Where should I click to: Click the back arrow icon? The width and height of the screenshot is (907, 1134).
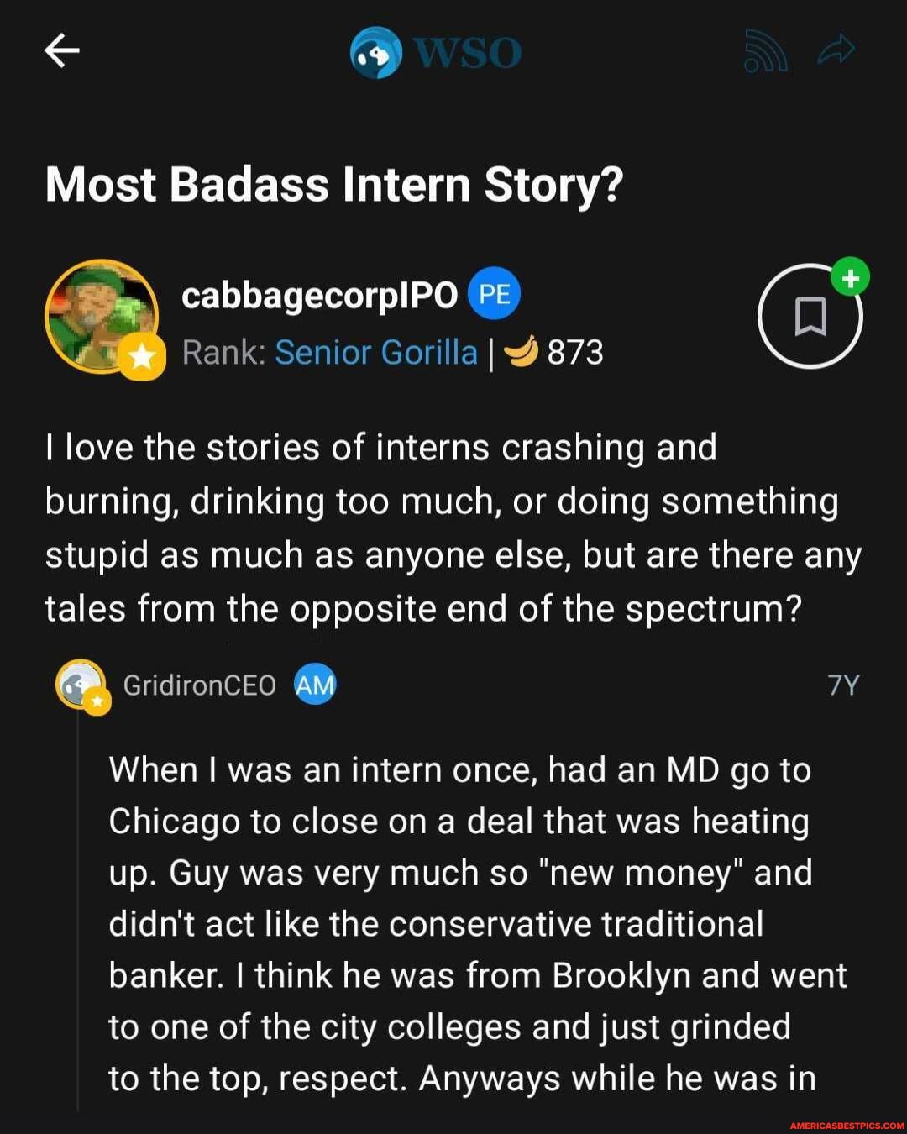[61, 50]
